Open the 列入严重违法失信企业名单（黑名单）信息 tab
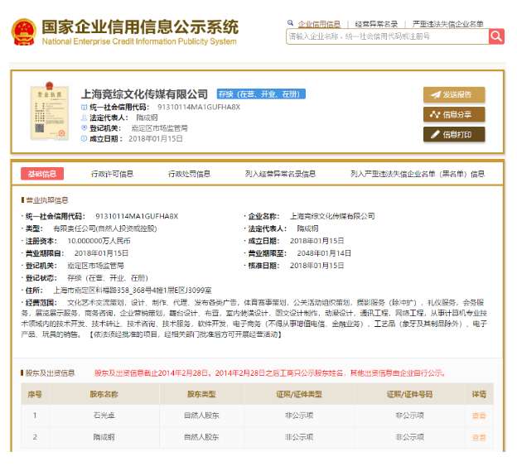517x466 pixels. click(418, 174)
